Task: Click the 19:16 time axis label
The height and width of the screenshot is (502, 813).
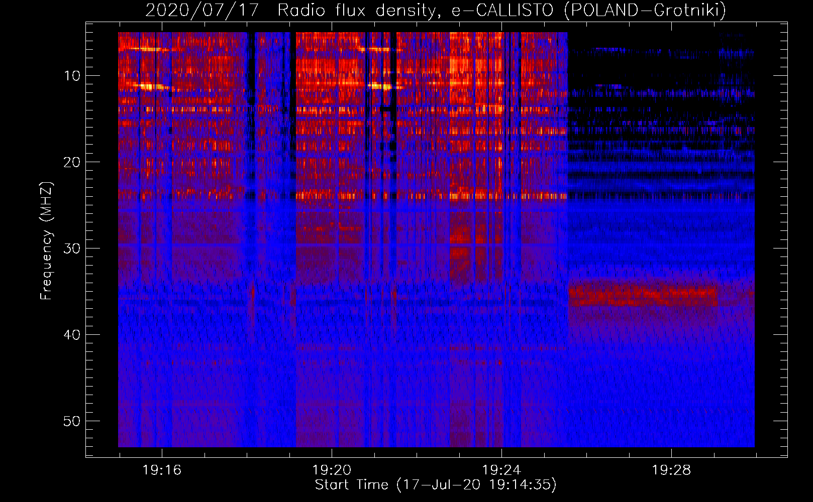Action: [162, 470]
